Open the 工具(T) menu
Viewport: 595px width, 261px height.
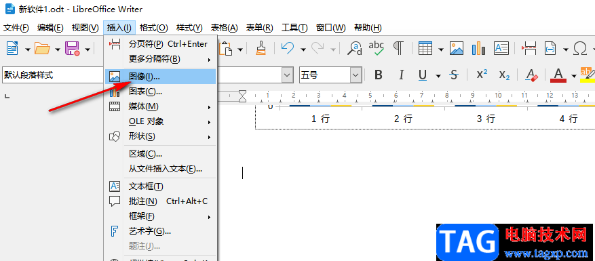(x=294, y=28)
